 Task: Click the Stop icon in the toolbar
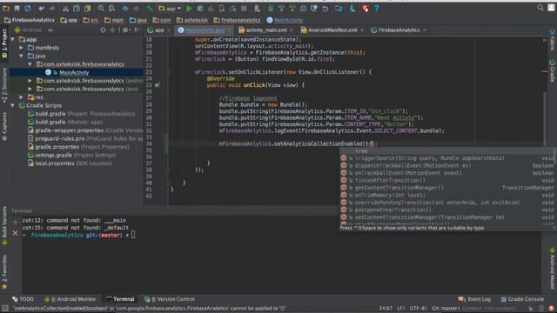pos(244,8)
